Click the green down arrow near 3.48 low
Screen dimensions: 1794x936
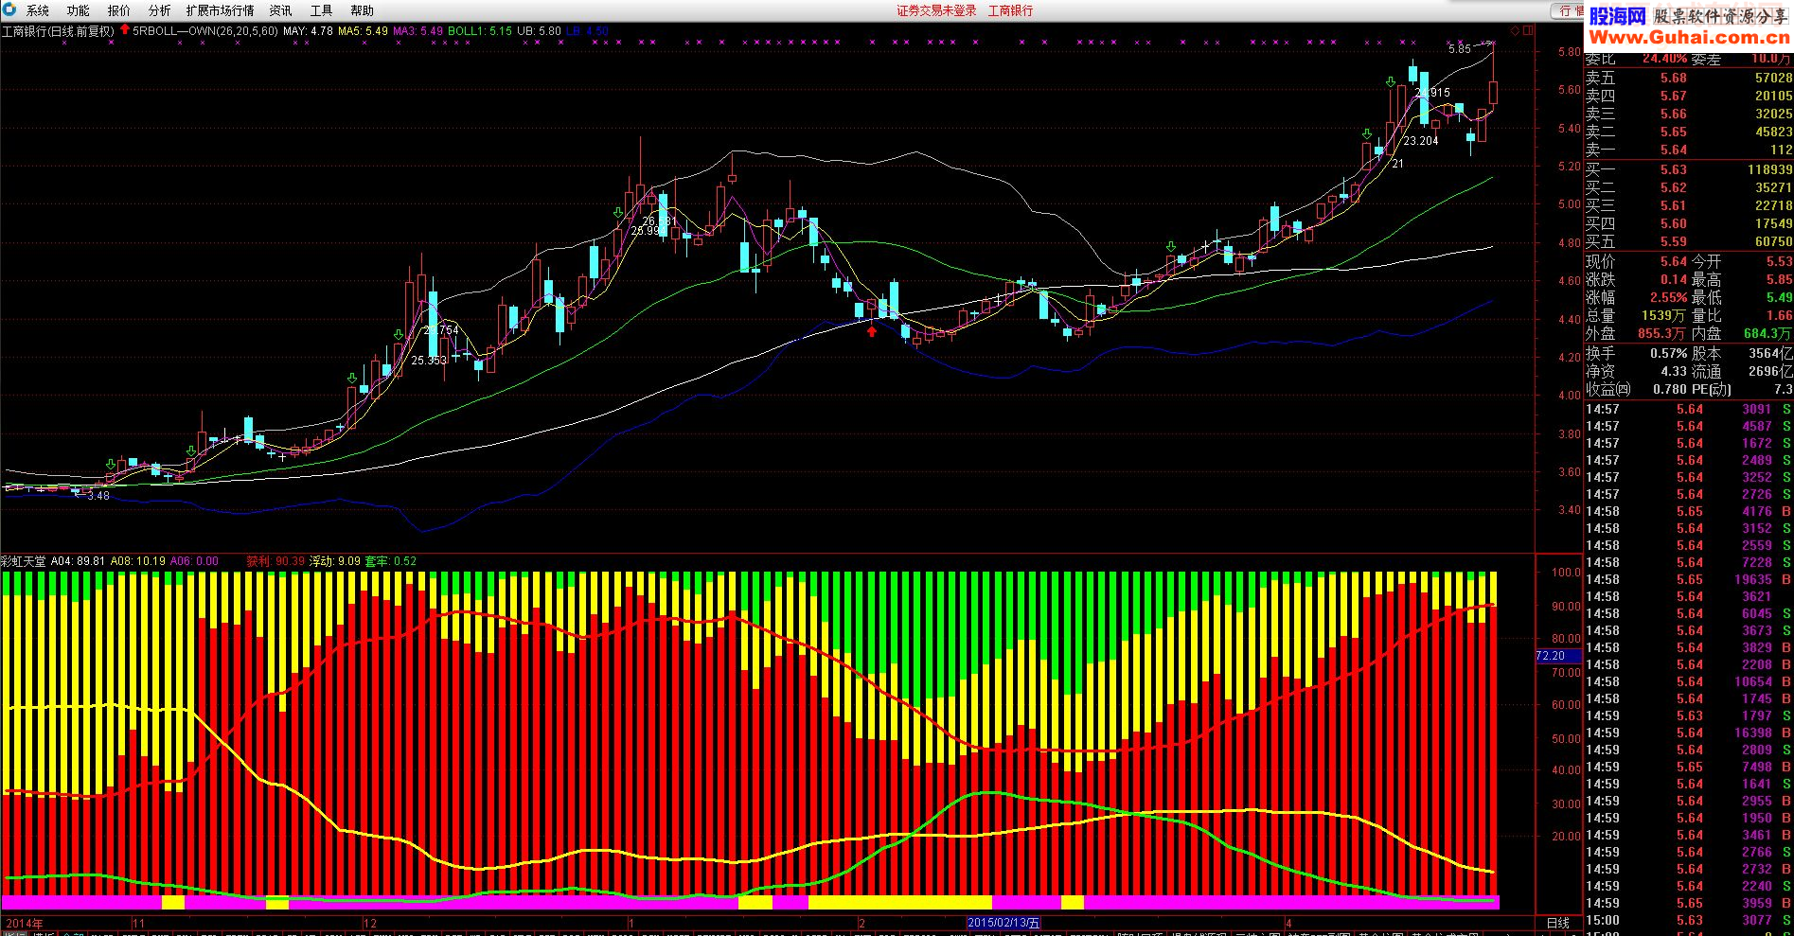click(x=111, y=464)
